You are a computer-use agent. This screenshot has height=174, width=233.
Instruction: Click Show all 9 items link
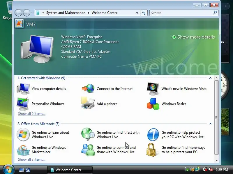32,114
